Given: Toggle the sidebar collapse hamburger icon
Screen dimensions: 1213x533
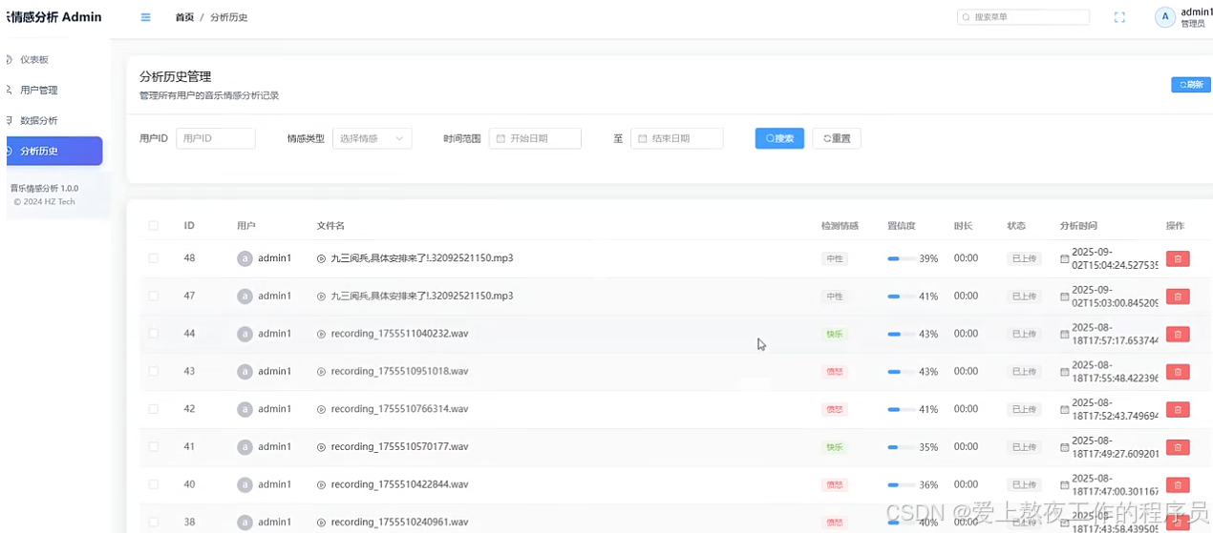Looking at the screenshot, I should point(145,17).
